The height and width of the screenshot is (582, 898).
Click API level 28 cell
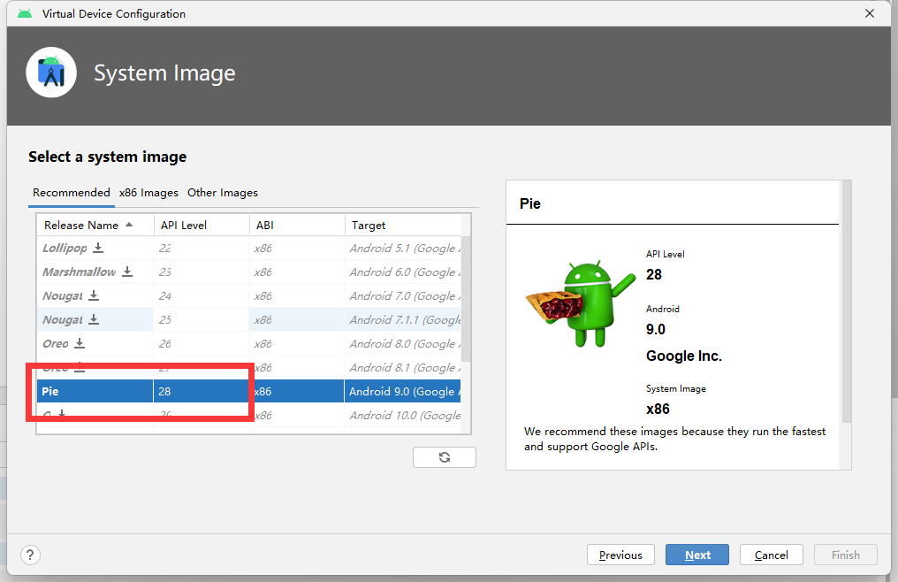coord(202,391)
